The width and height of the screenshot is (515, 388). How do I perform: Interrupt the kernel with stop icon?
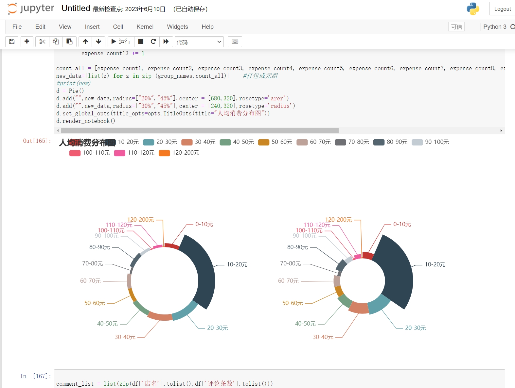click(x=141, y=42)
